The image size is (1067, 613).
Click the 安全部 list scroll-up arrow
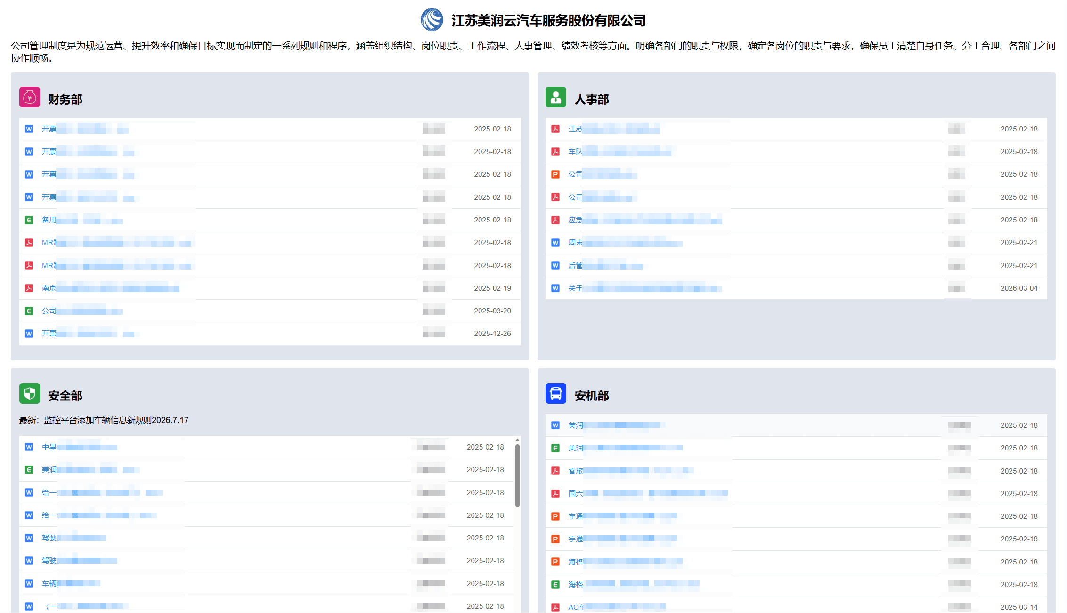517,440
